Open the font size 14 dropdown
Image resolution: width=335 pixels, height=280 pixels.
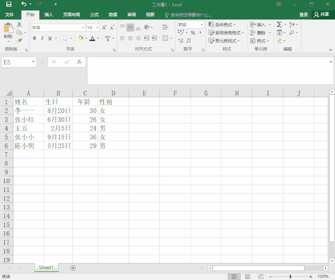click(97, 28)
